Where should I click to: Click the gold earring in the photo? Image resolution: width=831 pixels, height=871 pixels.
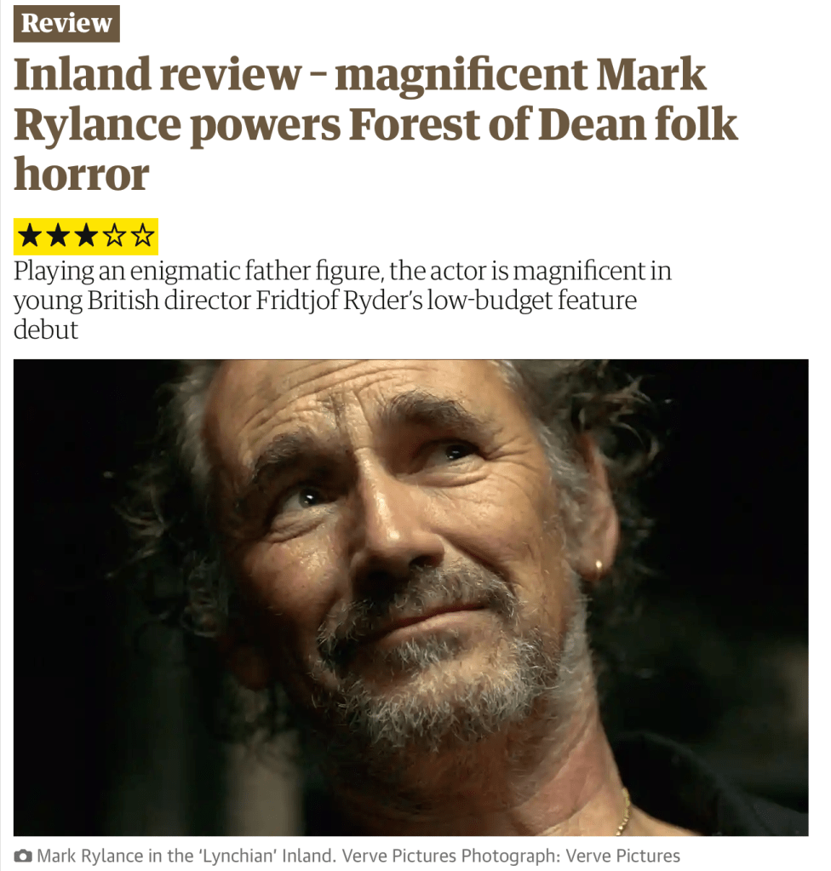tap(598, 568)
